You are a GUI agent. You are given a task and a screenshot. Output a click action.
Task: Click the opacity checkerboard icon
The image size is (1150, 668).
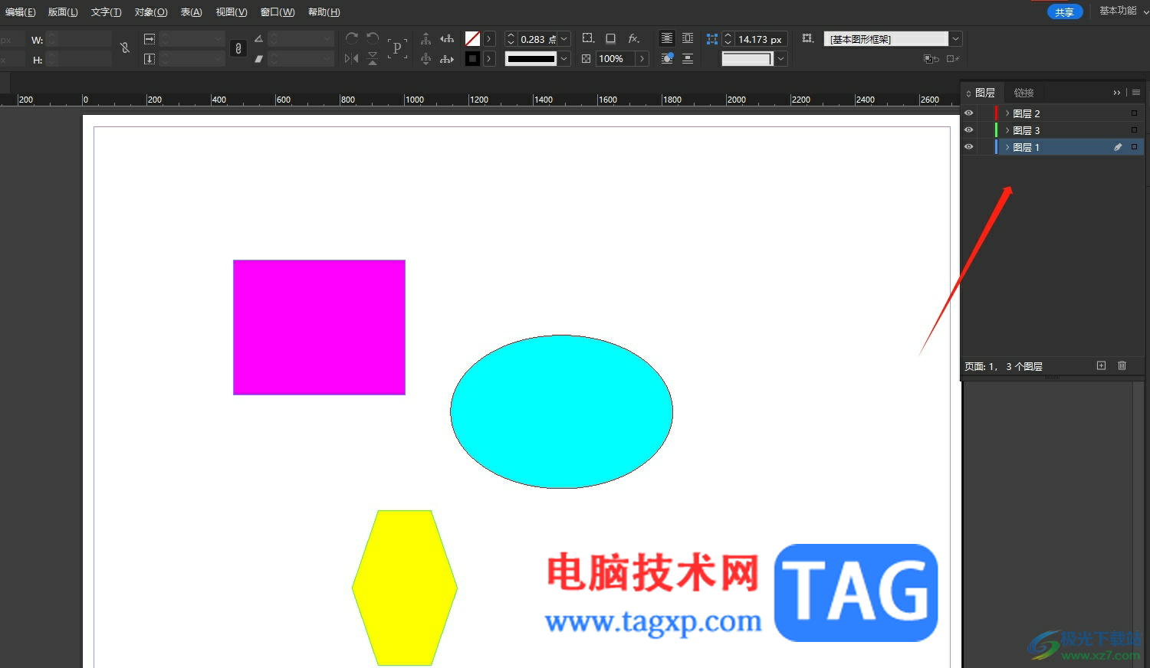586,58
